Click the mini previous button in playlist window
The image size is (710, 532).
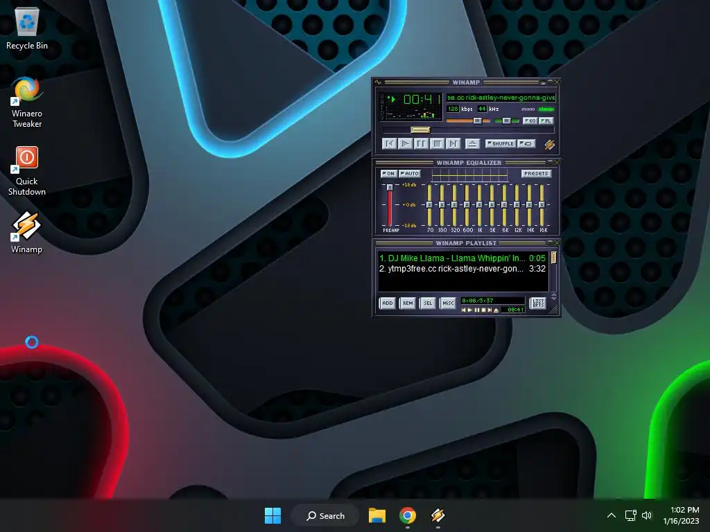[463, 310]
